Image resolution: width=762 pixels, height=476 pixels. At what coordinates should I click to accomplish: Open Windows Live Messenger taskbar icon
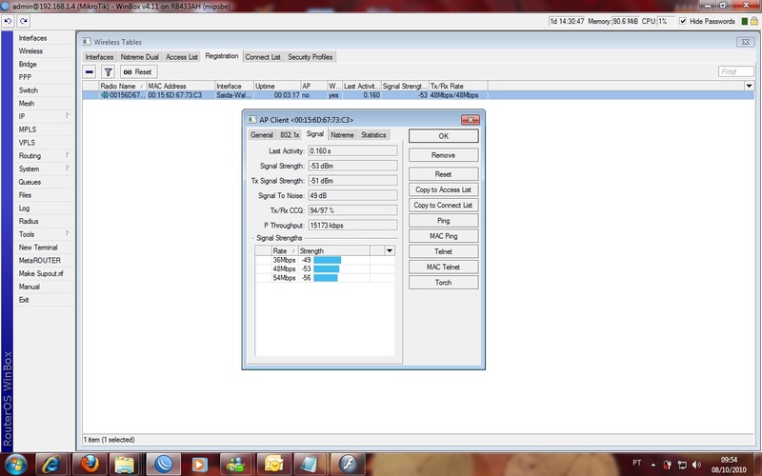pos(236,464)
